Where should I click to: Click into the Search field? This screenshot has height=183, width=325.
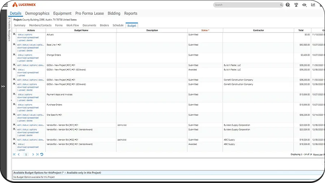pos(246,5)
